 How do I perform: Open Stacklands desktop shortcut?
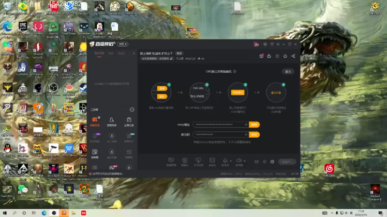[x=115, y=8]
